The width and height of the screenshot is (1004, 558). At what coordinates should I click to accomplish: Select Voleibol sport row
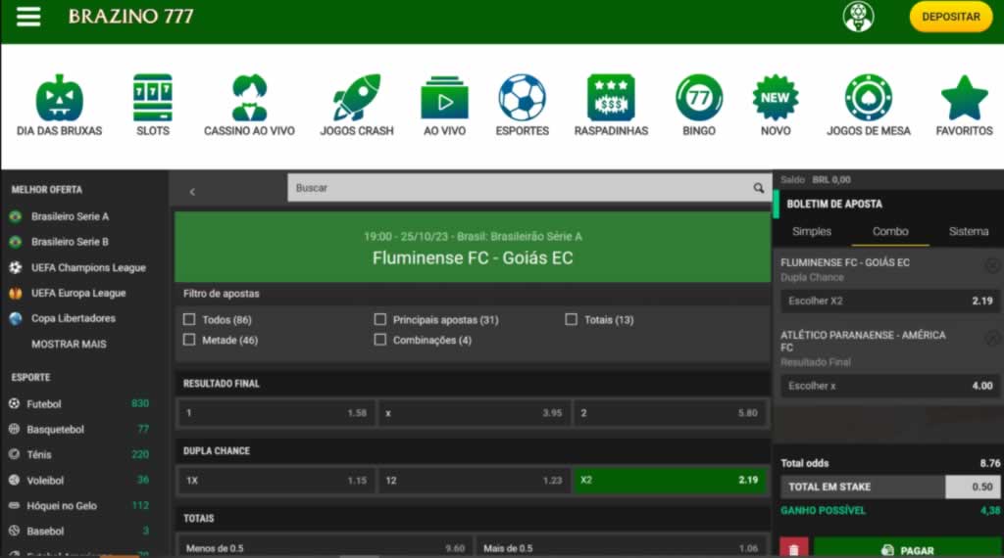point(79,480)
